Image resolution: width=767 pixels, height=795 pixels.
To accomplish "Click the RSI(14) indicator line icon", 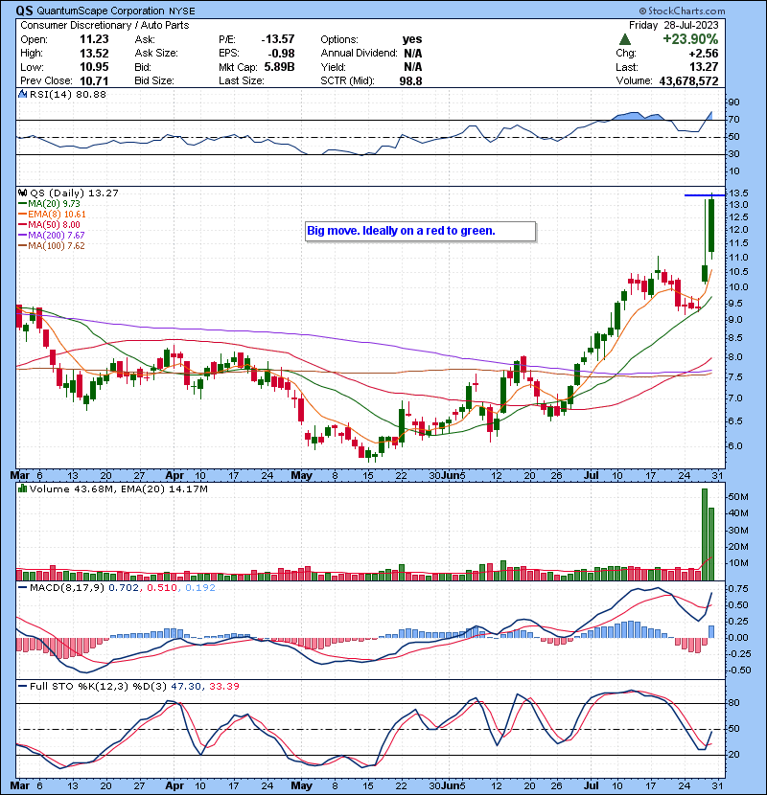I will (x=22, y=94).
